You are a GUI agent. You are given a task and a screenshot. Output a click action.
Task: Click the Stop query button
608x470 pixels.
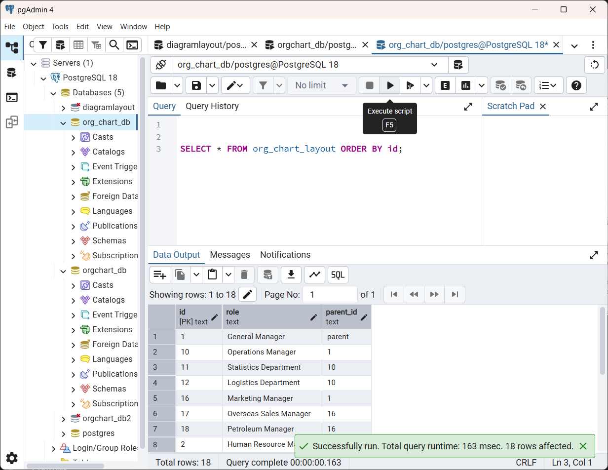point(369,85)
